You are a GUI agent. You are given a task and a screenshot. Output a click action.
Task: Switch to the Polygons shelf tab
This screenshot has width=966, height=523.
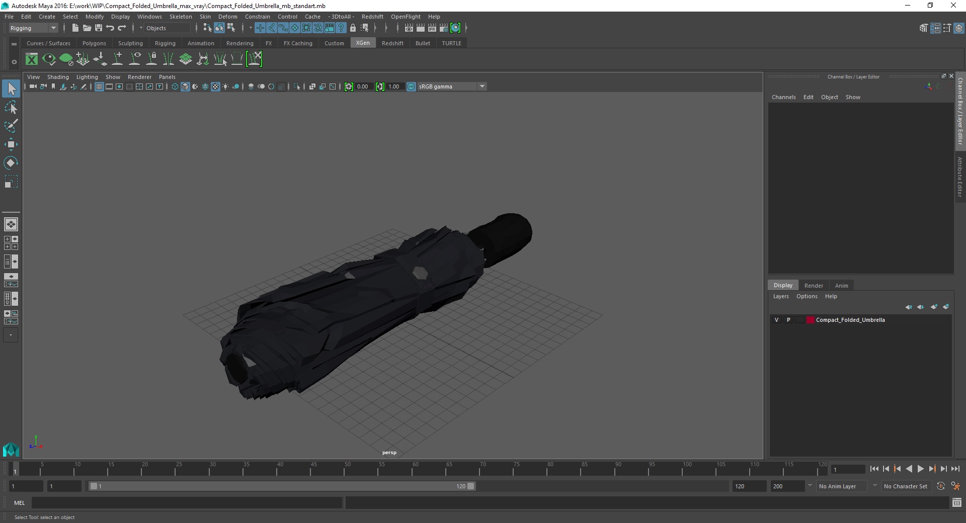point(94,43)
